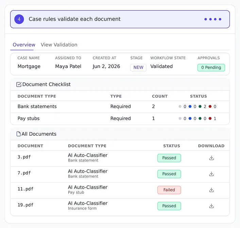This screenshot has width=240, height=228.
Task: Click the Passed status for 3.pdf
Action: [x=169, y=158]
